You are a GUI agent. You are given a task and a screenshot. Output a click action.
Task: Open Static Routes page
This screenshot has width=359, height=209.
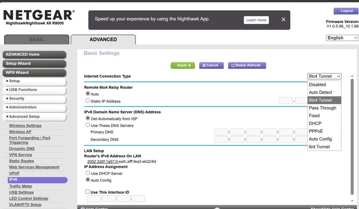21,161
